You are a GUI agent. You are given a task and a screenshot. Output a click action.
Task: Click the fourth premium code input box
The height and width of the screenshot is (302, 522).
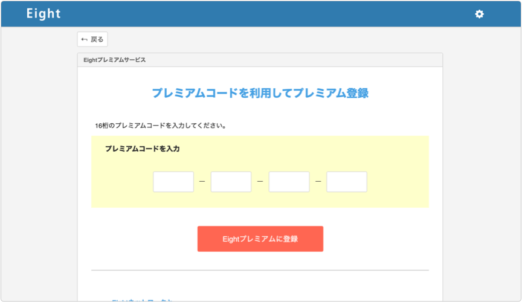pos(347,182)
